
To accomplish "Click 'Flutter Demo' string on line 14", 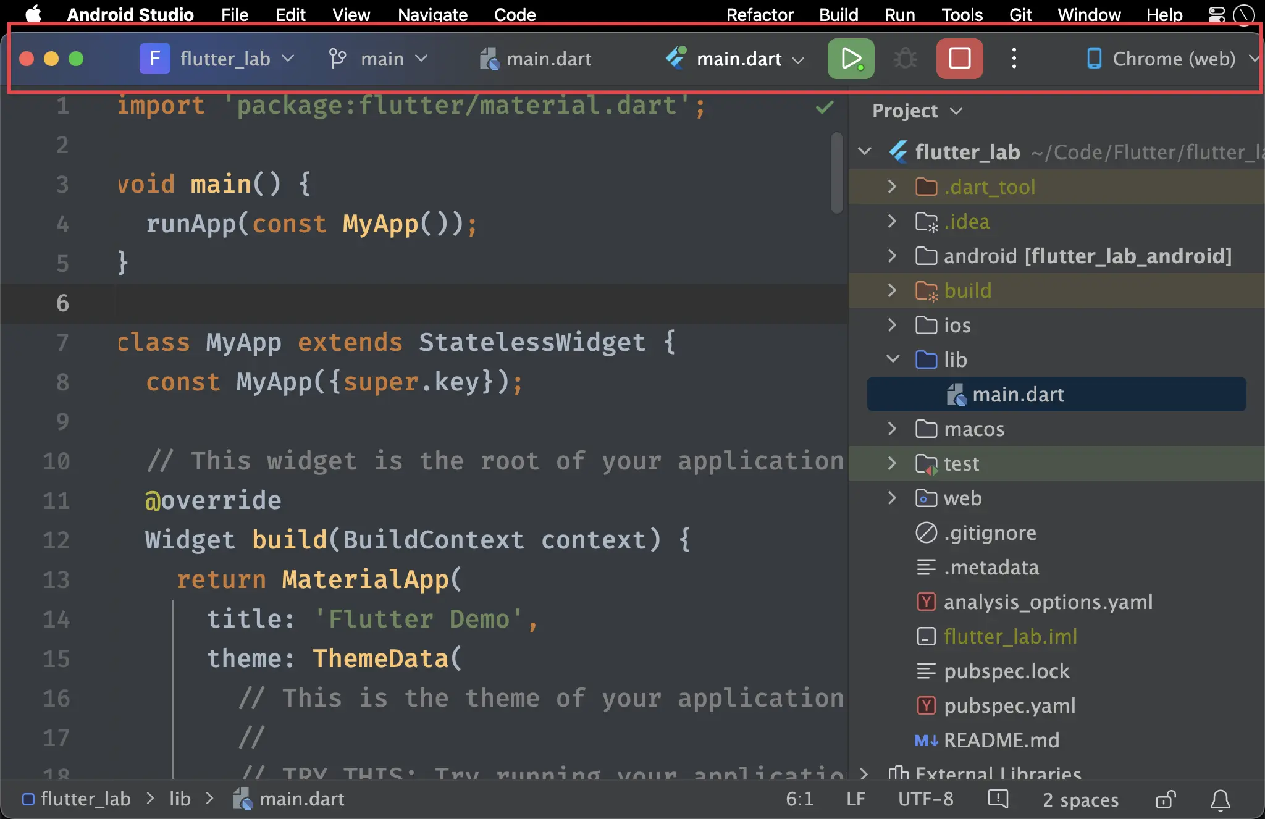I will pos(419,619).
